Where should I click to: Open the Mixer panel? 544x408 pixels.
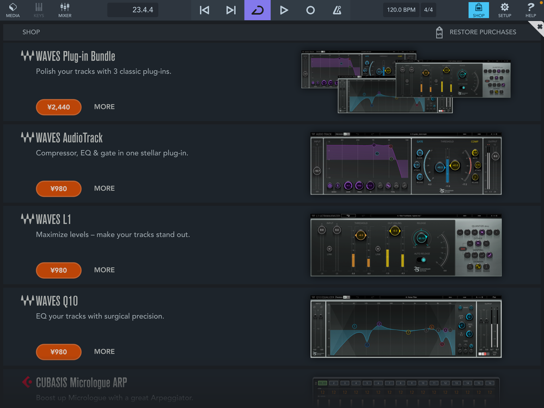click(x=65, y=10)
